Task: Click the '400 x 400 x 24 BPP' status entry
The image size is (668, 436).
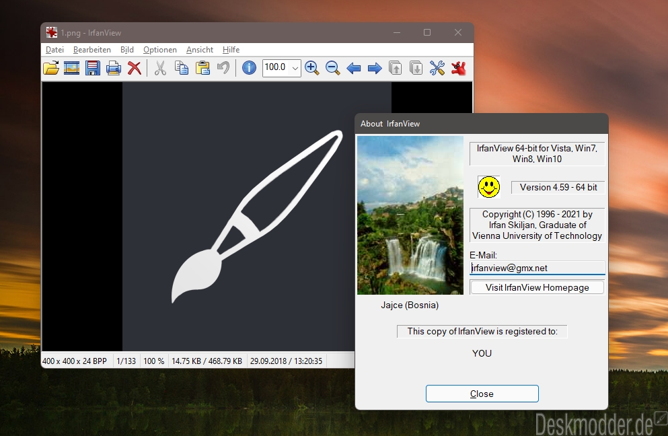Action: point(75,361)
